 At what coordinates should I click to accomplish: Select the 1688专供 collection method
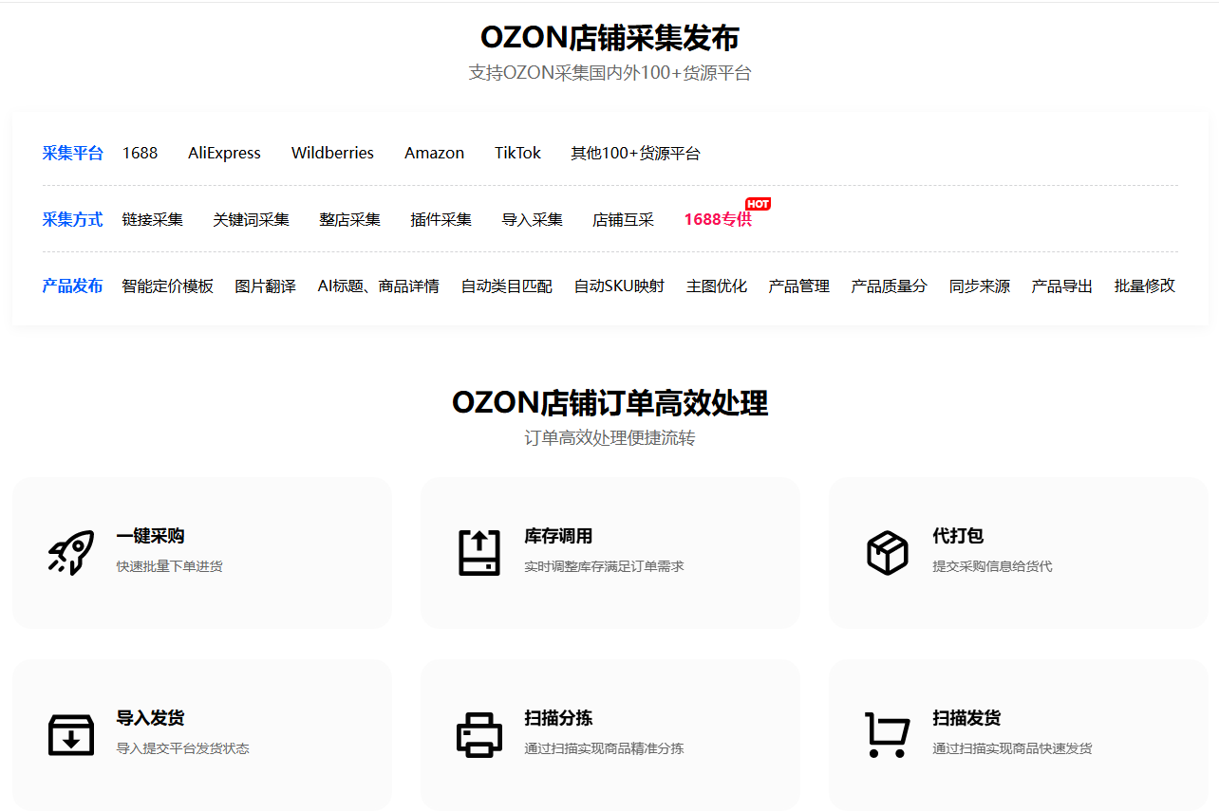pyautogui.click(x=718, y=220)
